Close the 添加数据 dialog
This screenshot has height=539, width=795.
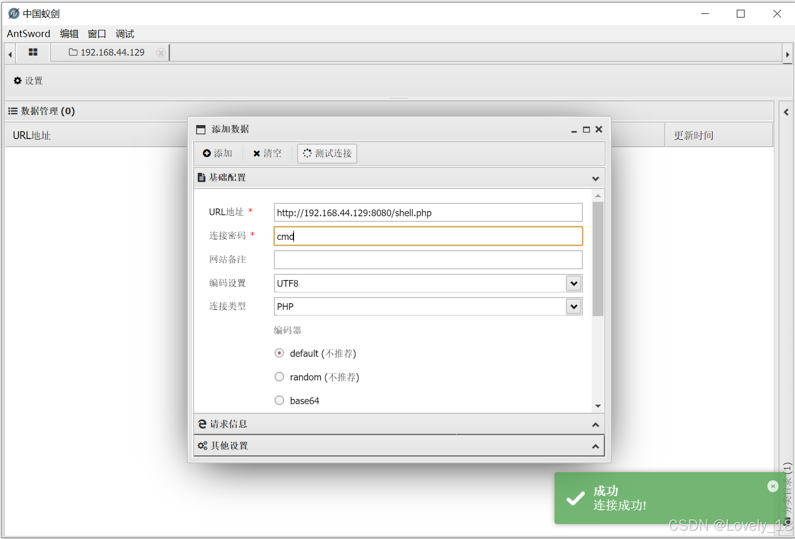(599, 129)
